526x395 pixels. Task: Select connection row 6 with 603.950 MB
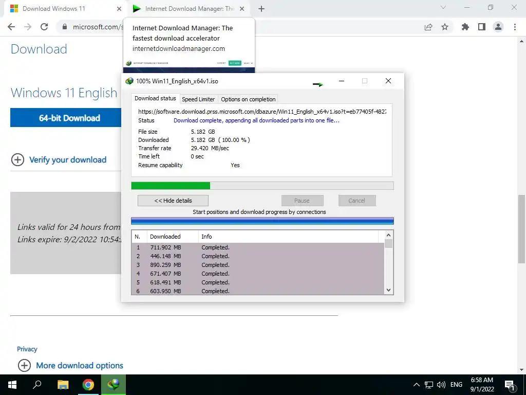(x=258, y=291)
